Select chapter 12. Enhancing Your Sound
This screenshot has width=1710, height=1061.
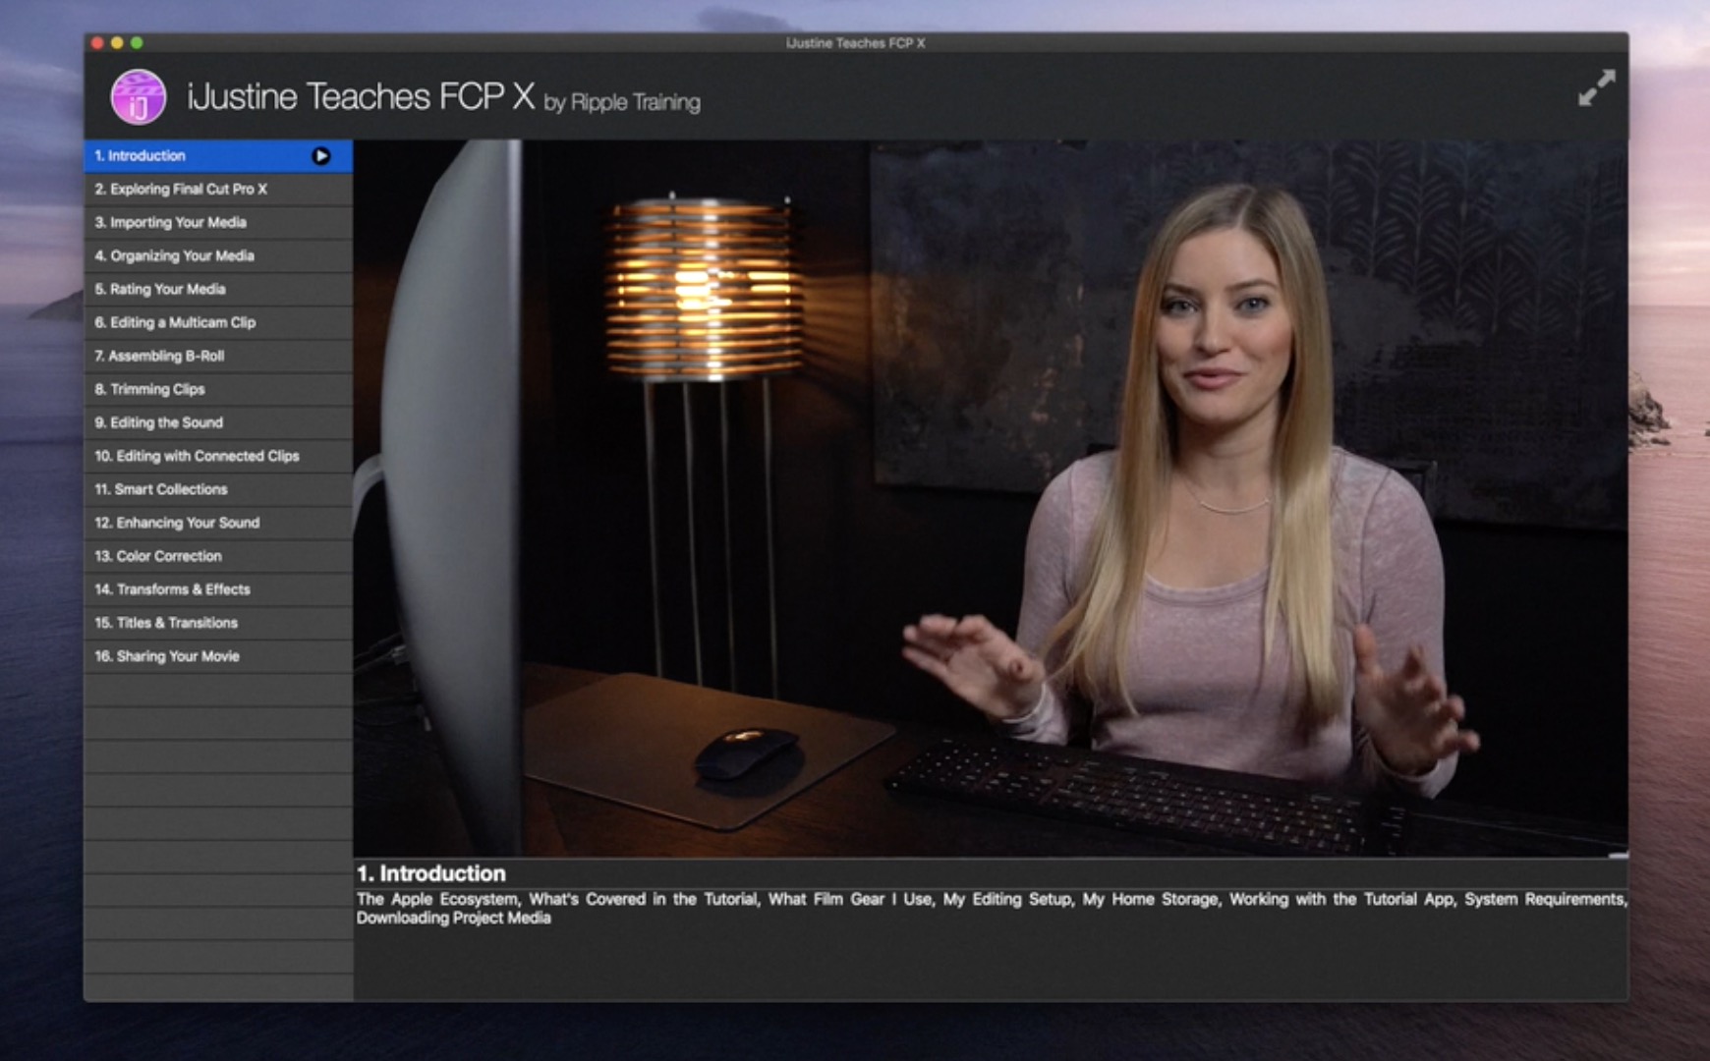click(218, 524)
